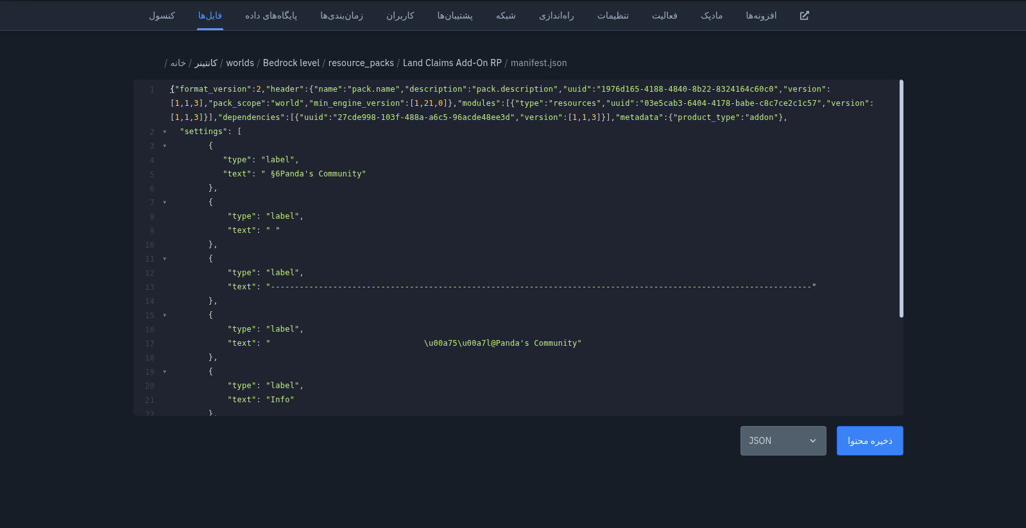Collapse the fold arrow on line 15
This screenshot has height=528, width=1026.
pyautogui.click(x=165, y=315)
